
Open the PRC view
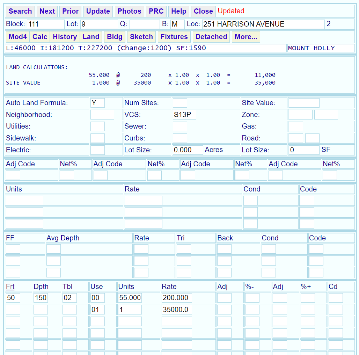156,11
